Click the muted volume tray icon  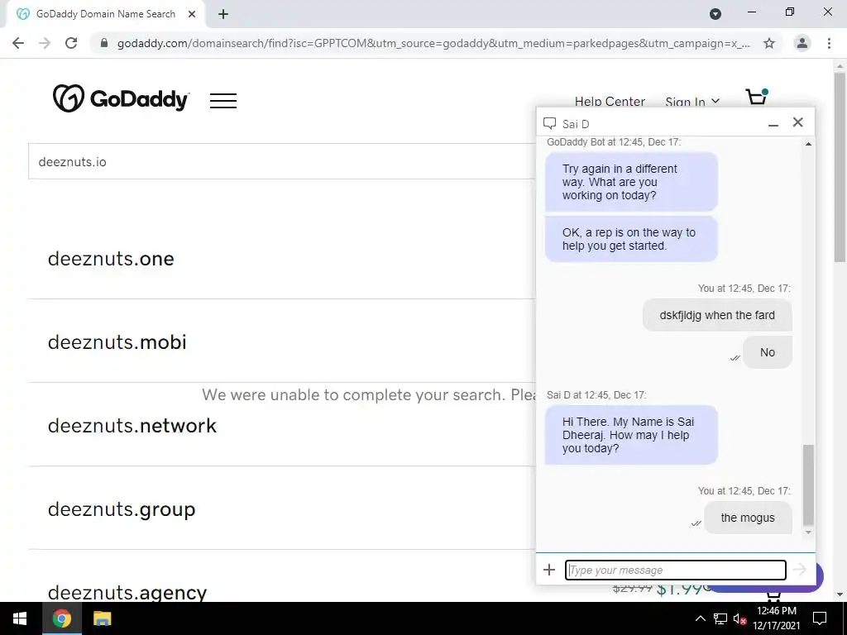(739, 618)
